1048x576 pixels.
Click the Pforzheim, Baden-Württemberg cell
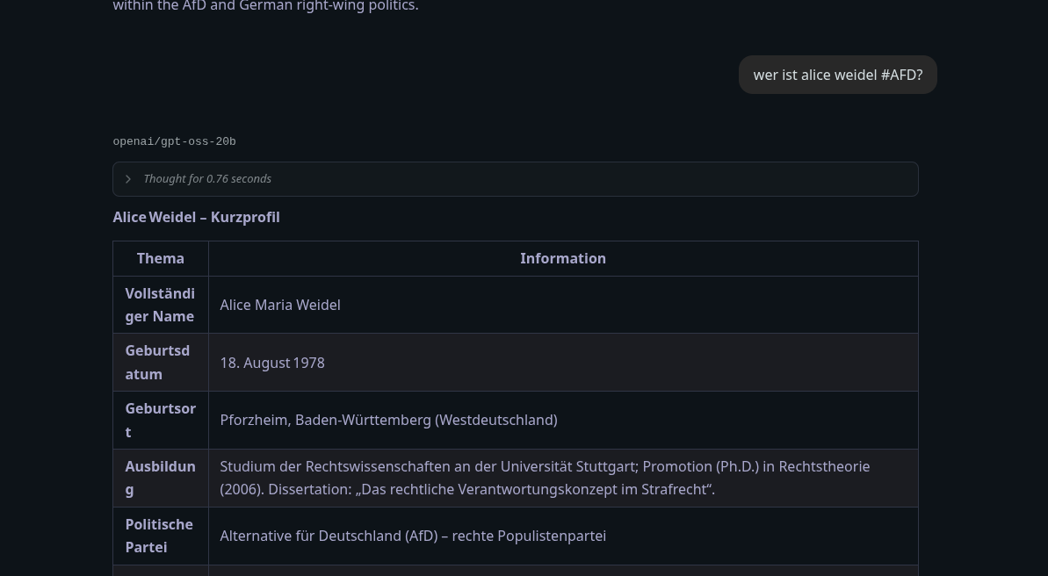point(388,420)
